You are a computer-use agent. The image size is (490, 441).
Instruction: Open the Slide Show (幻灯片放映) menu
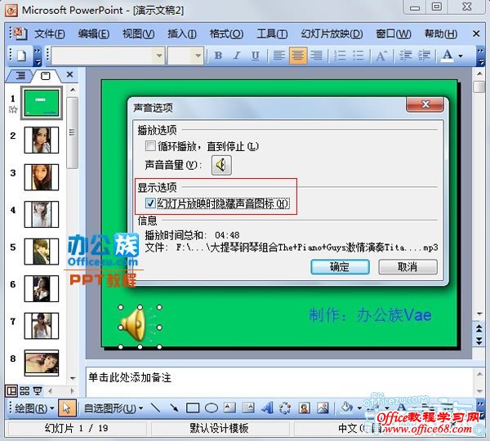pyautogui.click(x=332, y=33)
